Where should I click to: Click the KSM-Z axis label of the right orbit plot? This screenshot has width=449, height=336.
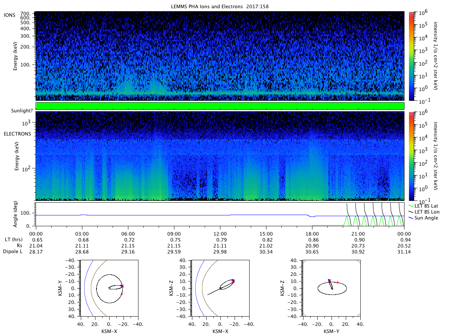pyautogui.click(x=283, y=288)
